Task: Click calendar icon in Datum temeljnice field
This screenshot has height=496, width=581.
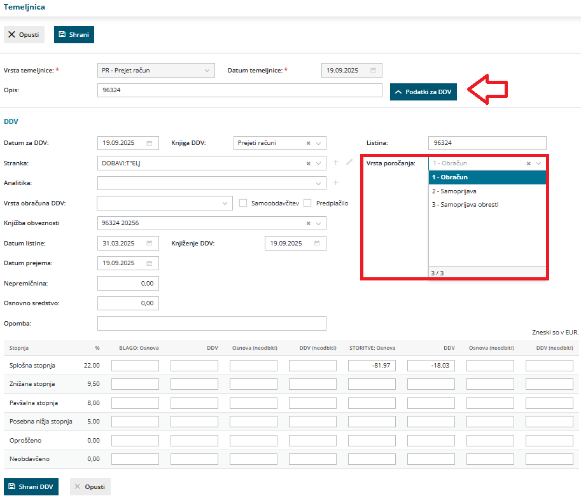Action: coord(373,71)
